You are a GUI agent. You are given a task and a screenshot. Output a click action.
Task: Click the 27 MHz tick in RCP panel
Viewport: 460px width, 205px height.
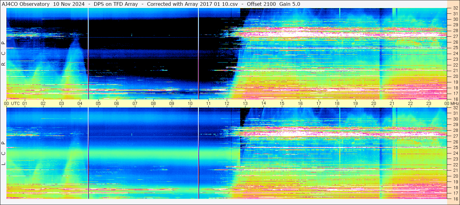point(455,36)
